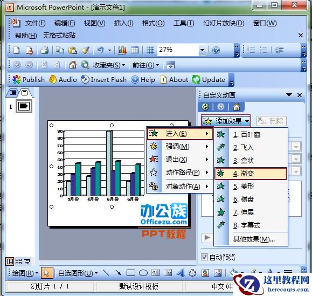Click the Print icon in toolbar

[x=44, y=50]
